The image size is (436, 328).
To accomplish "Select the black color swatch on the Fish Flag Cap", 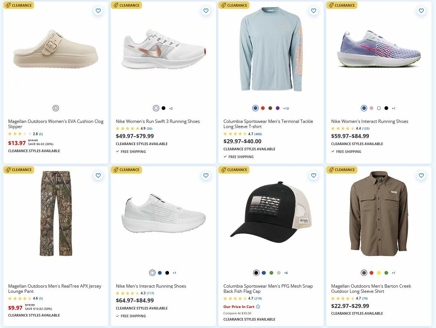I will point(256,272).
